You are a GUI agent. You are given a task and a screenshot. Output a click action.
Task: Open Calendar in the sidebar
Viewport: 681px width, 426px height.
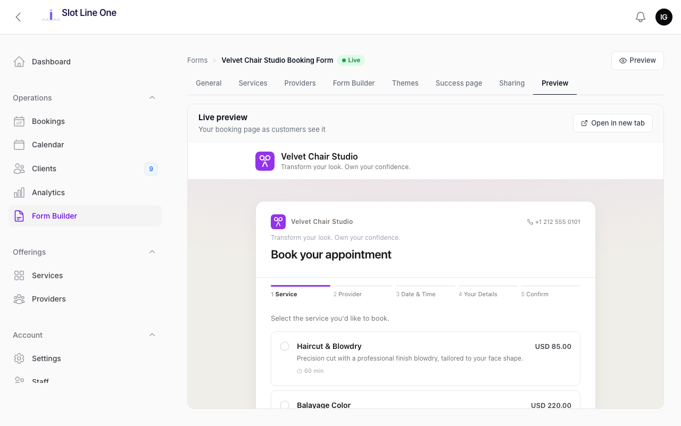pos(85,145)
